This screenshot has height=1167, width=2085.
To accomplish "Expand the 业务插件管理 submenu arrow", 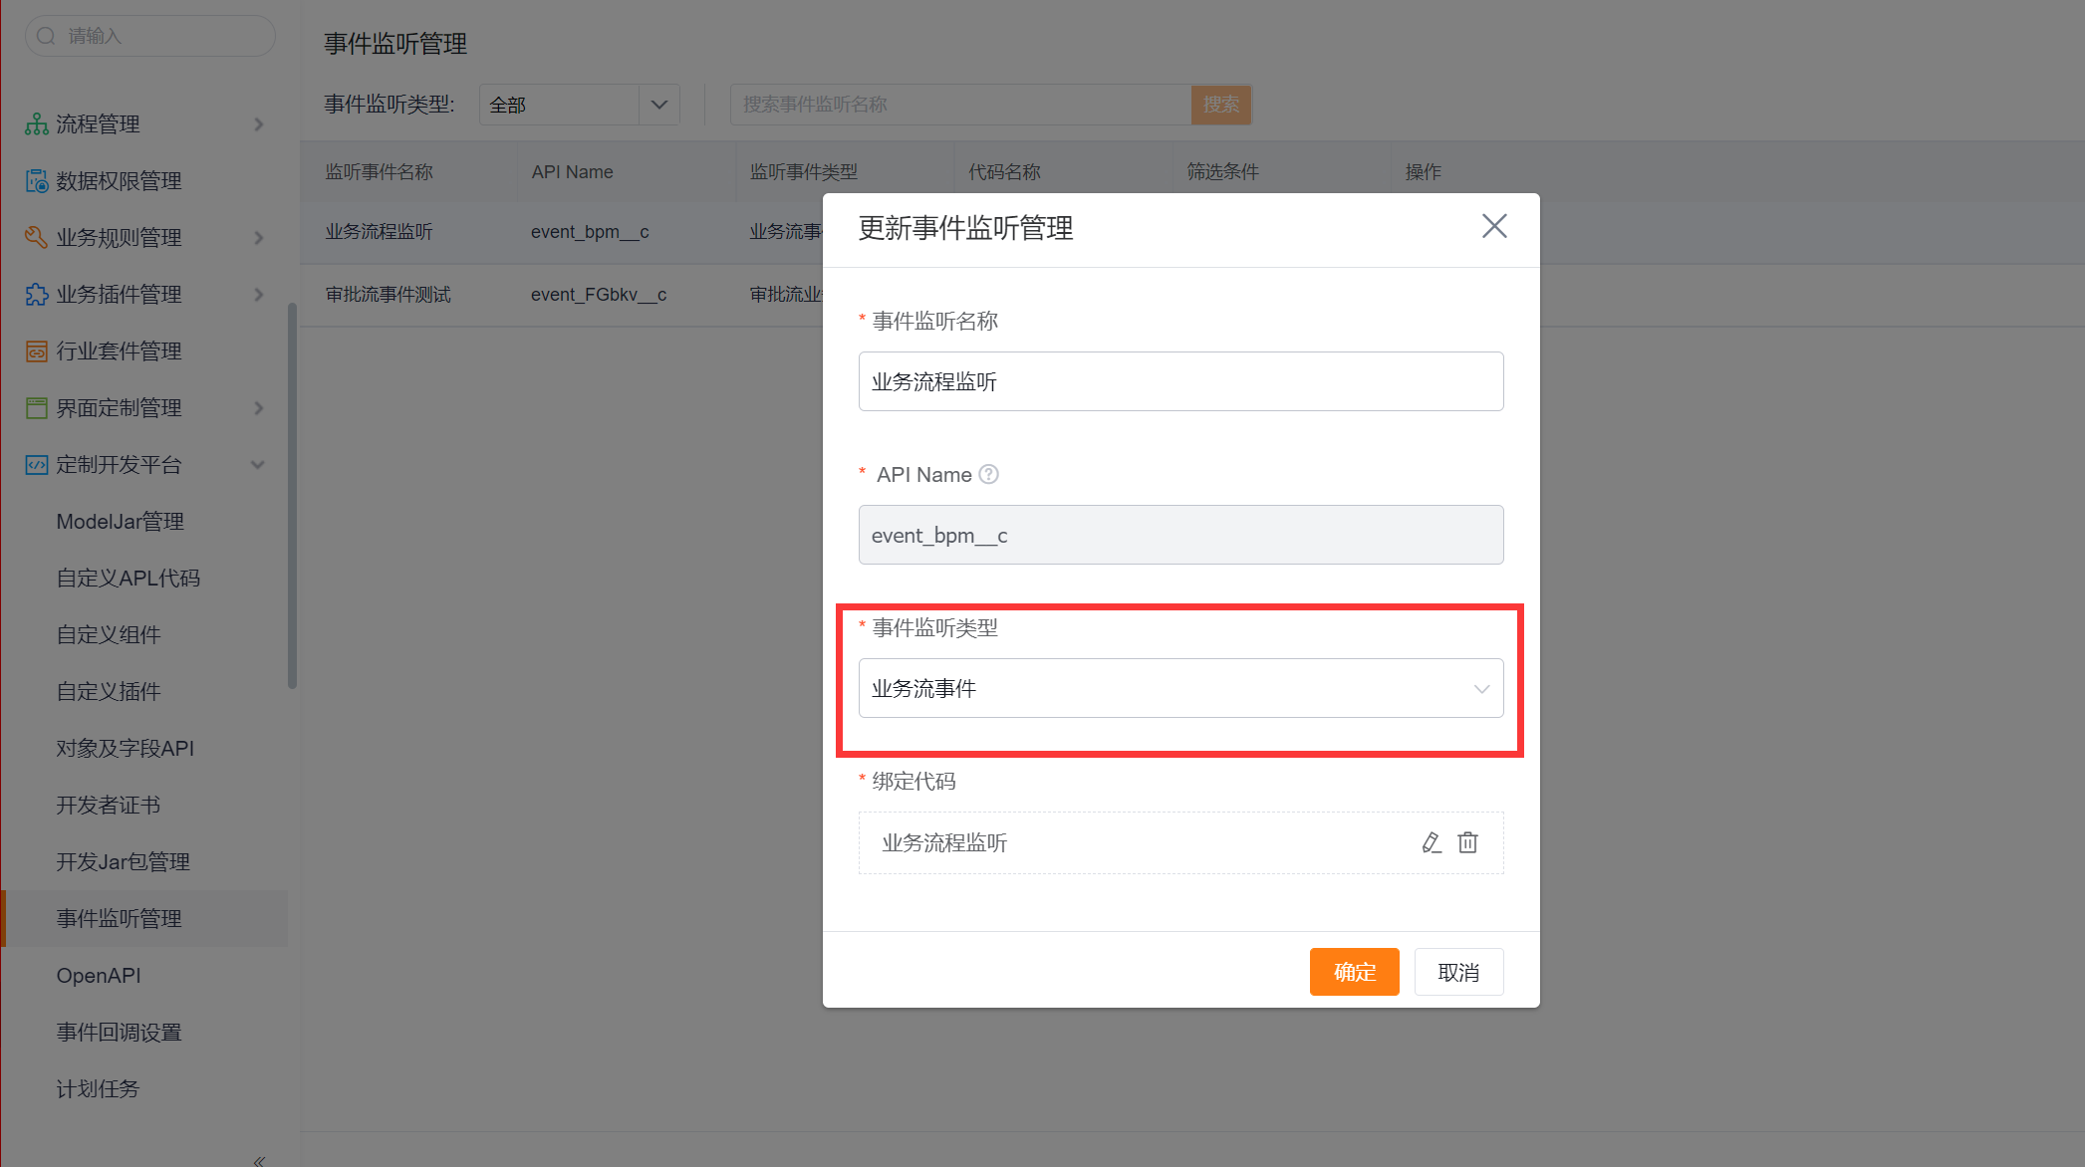I will coord(259,295).
